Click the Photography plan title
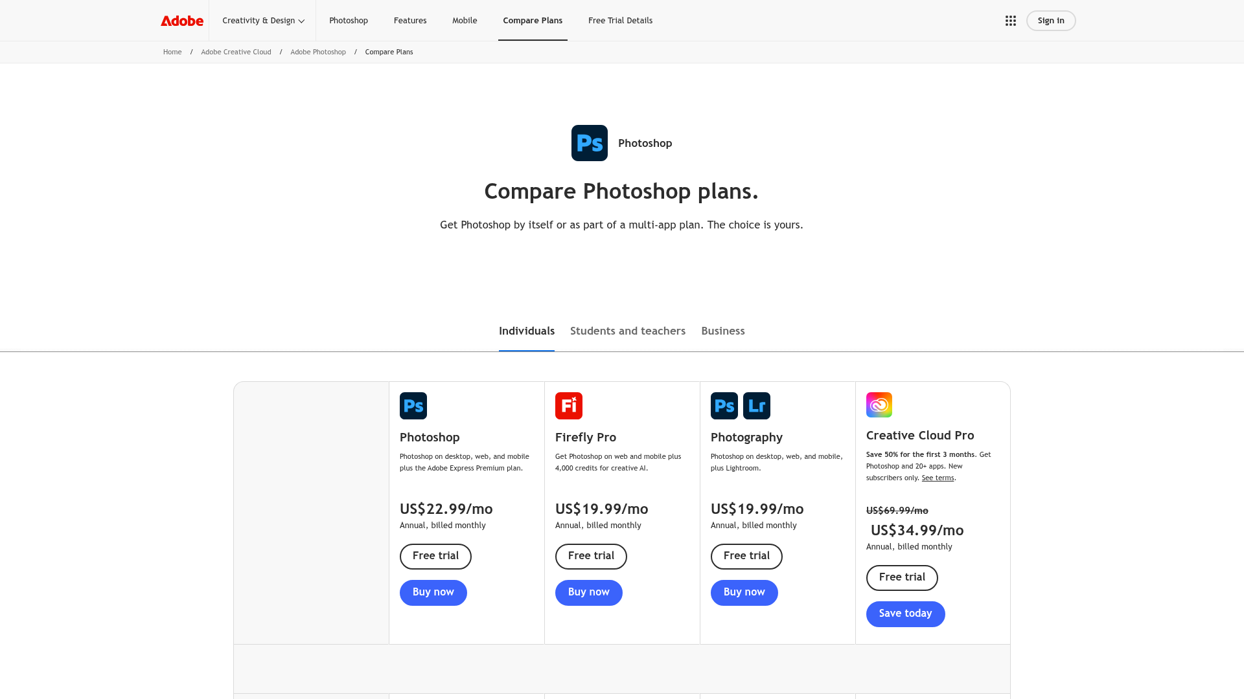The height and width of the screenshot is (699, 1244). (746, 438)
